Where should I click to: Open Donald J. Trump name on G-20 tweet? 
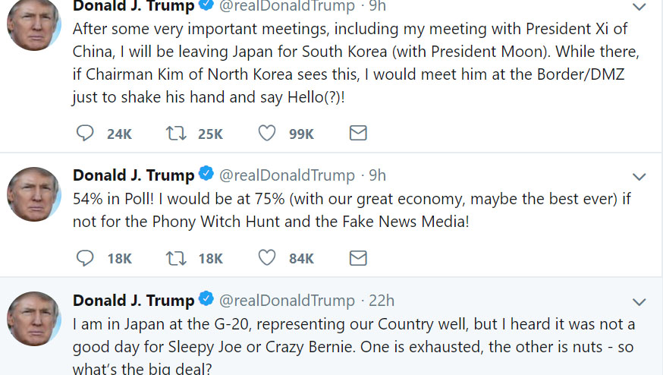(x=134, y=301)
